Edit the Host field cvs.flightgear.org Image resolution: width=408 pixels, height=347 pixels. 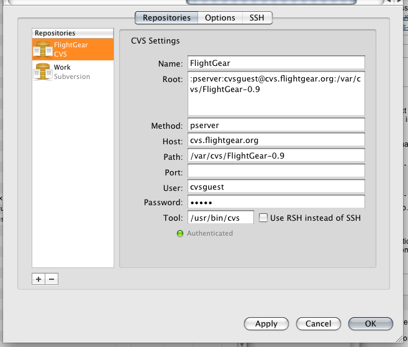pos(275,141)
